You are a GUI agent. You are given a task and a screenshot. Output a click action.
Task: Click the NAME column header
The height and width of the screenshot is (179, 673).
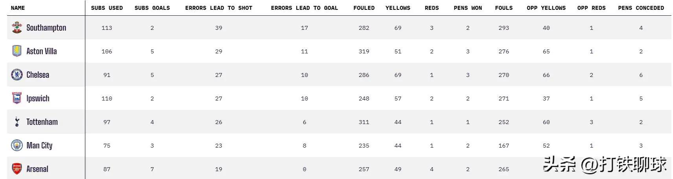(18, 8)
